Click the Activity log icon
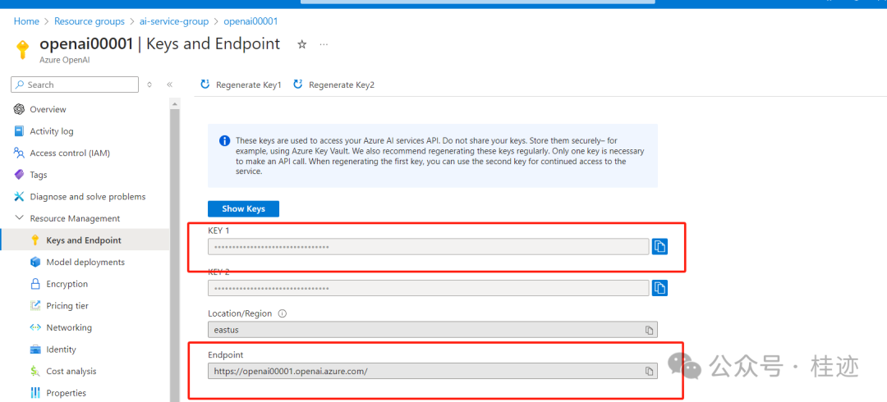The image size is (887, 402). click(19, 131)
